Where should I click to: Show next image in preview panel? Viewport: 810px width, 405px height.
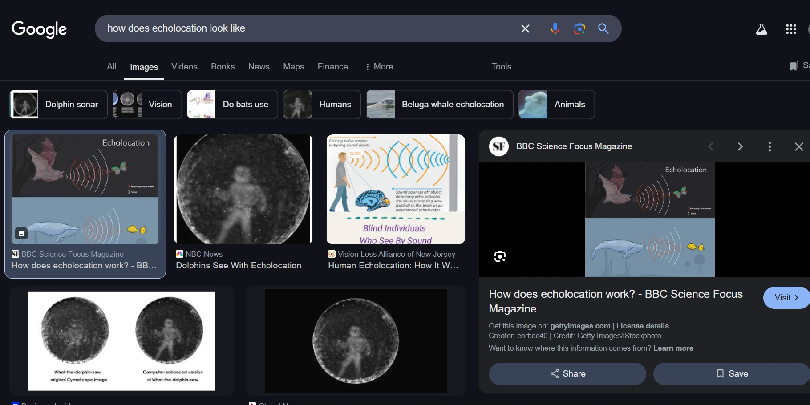[x=740, y=146]
